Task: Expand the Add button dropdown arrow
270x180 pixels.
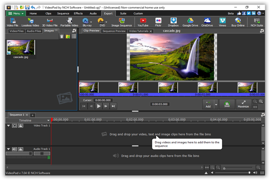Action: point(216,104)
